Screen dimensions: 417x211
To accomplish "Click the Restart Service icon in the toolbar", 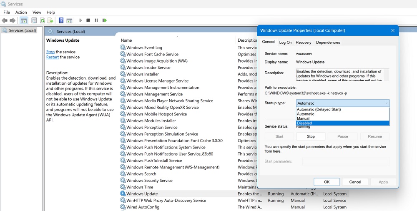I will point(105,20).
